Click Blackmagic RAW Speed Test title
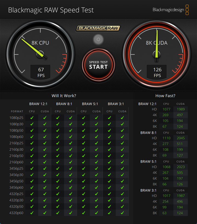 click(x=51, y=10)
